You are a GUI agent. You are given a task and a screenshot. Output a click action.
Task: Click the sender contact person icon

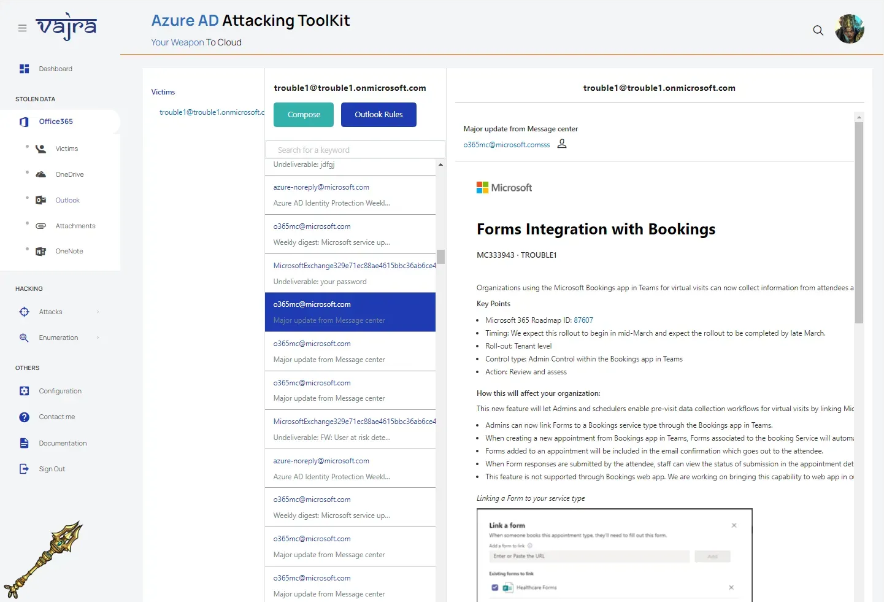point(562,144)
